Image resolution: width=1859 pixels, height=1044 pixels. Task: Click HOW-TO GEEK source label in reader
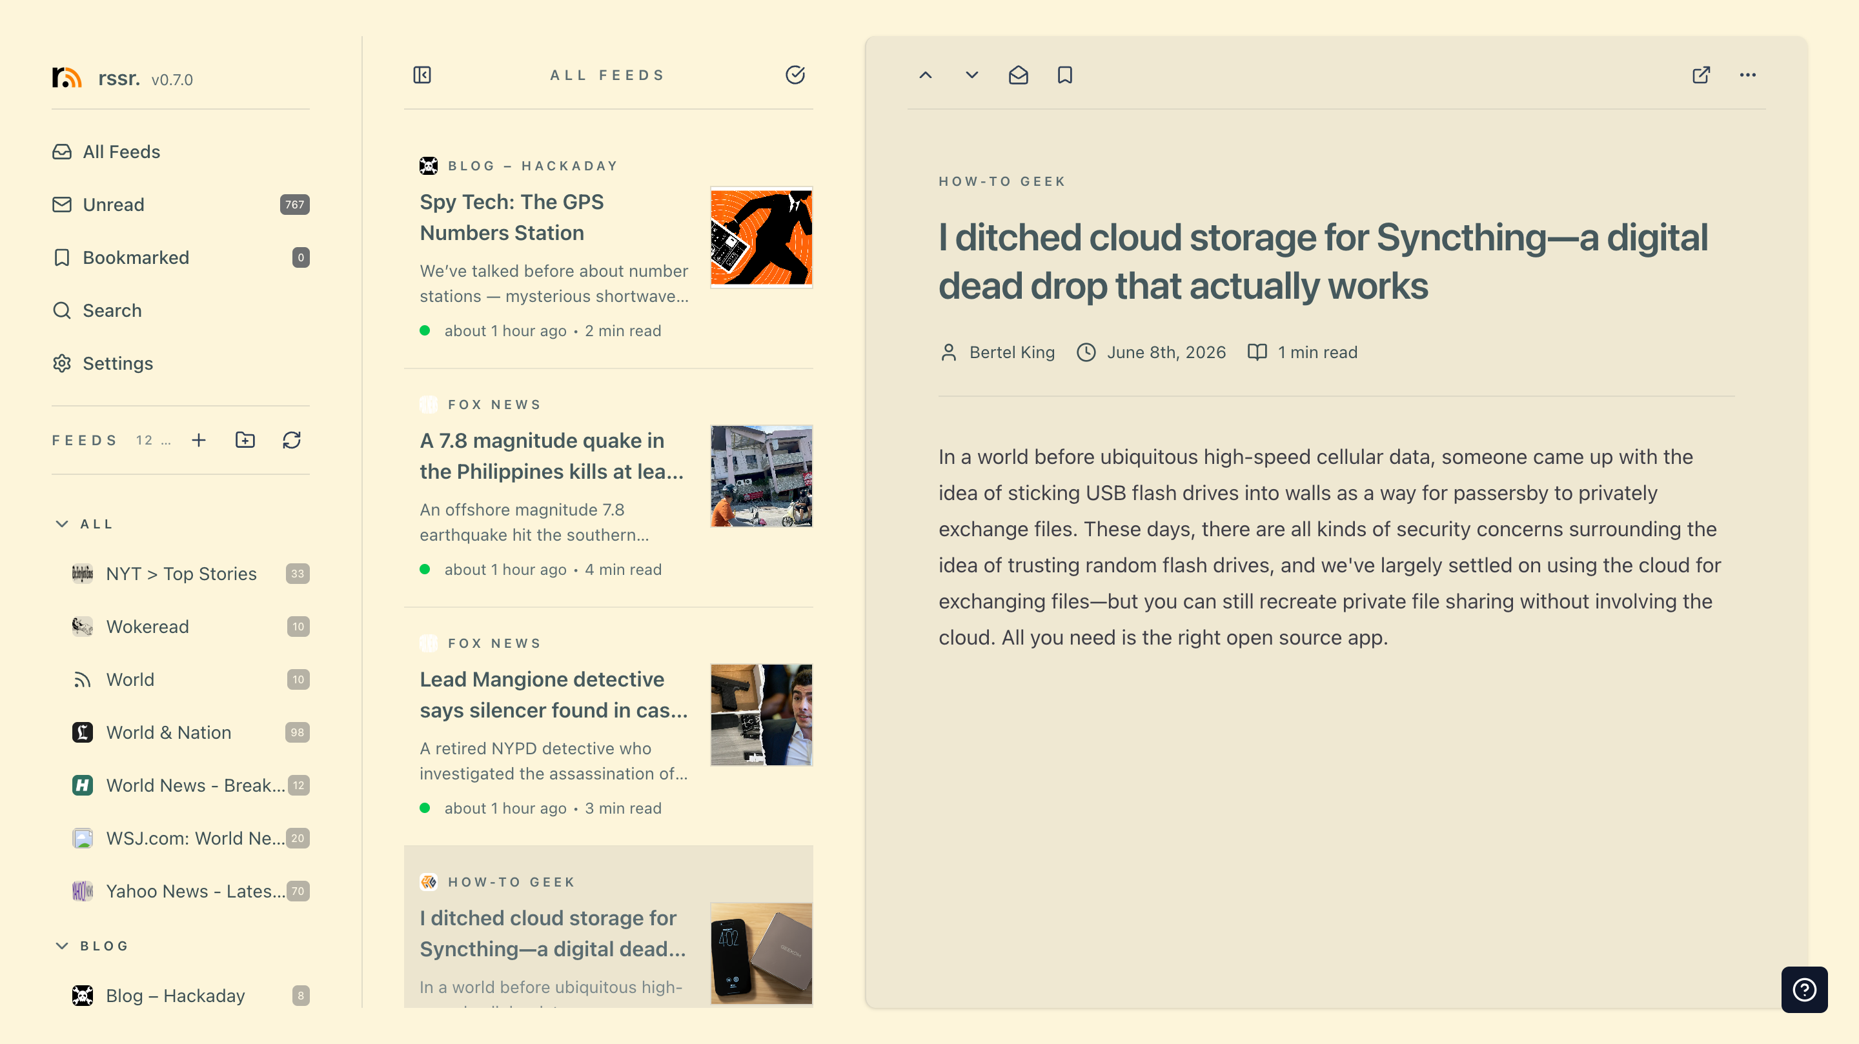click(1002, 181)
